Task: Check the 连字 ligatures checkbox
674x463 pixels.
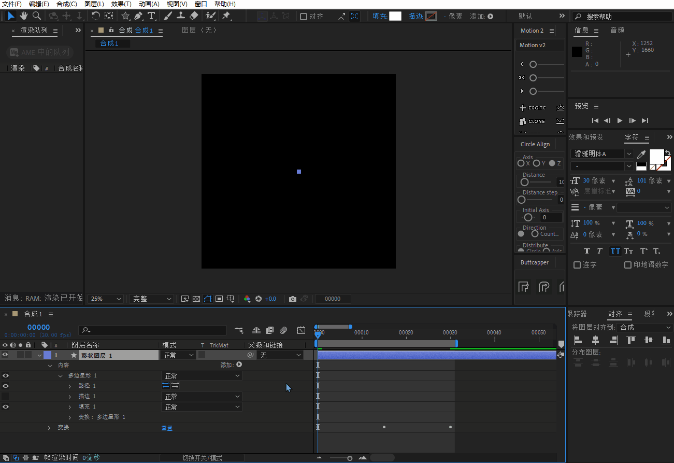Action: click(x=577, y=265)
